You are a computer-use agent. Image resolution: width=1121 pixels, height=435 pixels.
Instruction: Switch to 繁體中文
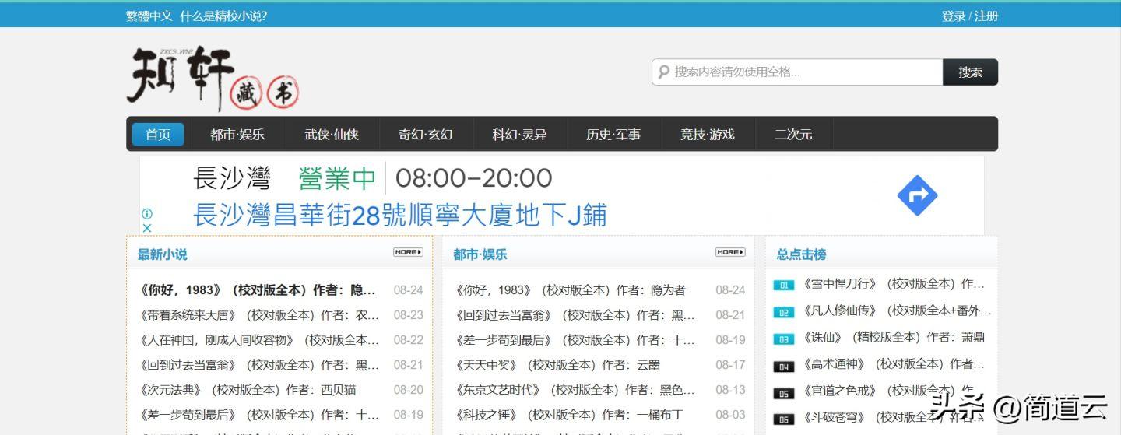coord(149,16)
